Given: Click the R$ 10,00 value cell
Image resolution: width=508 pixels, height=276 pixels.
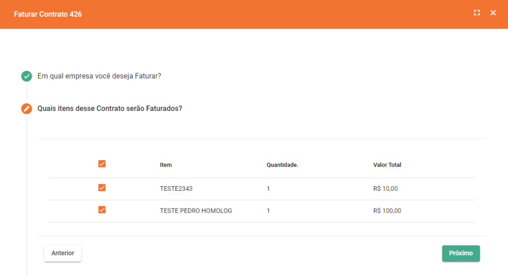Looking at the screenshot, I should coord(385,189).
